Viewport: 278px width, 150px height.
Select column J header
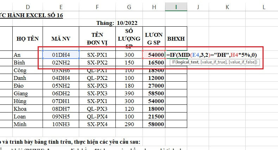pos(198,7)
